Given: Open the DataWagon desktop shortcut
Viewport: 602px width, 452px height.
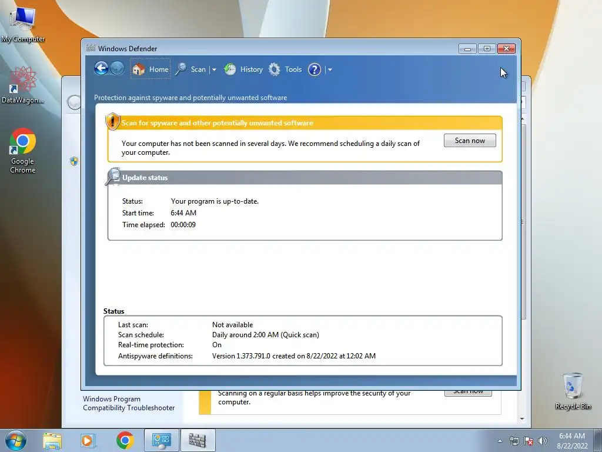Looking at the screenshot, I should pos(23,85).
